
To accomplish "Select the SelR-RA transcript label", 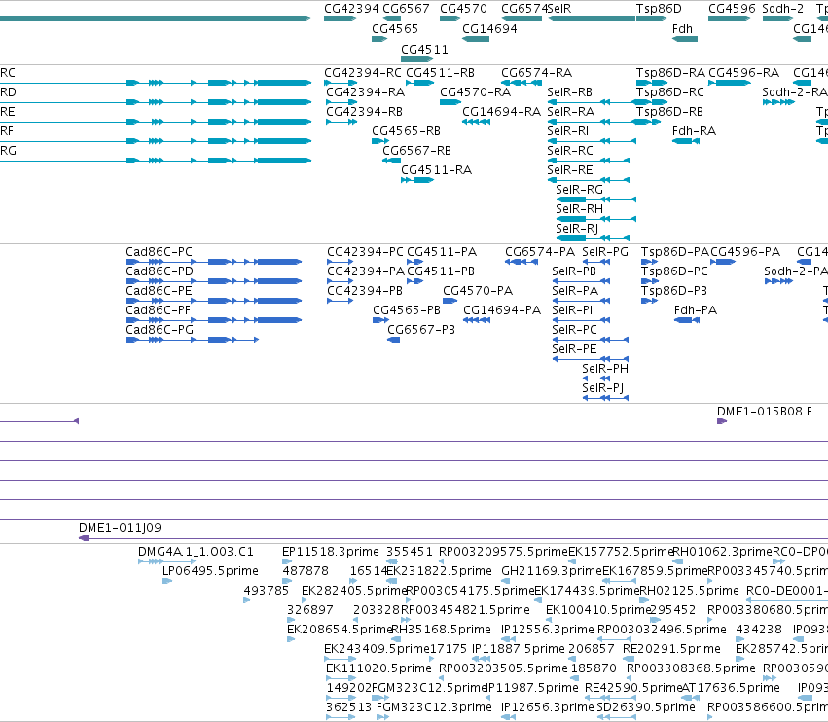I will [571, 112].
